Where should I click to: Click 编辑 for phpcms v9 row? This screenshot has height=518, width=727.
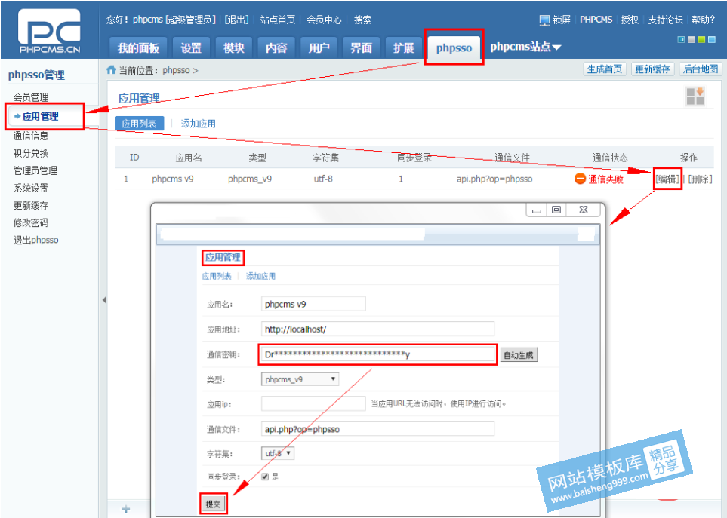(x=667, y=179)
